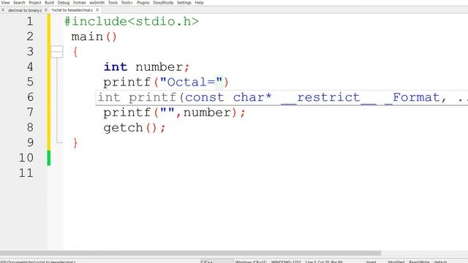Open the Tools menu
Screen dimensions: 468x263
click(113, 2)
